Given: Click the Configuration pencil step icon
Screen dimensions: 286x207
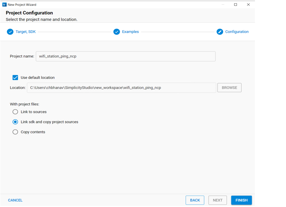Looking at the screenshot, I should (220, 32).
